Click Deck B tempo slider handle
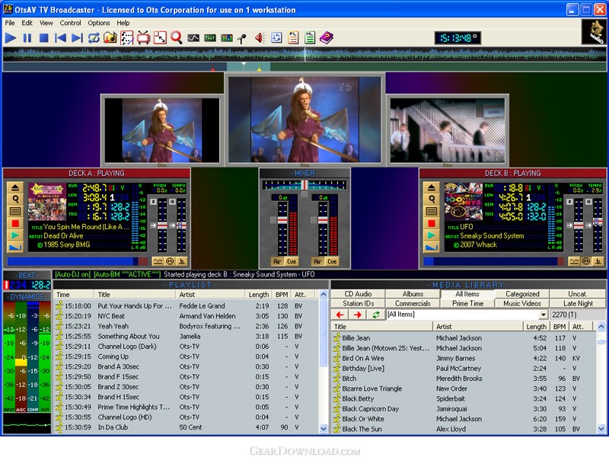This screenshot has height=457, width=609. [598, 222]
